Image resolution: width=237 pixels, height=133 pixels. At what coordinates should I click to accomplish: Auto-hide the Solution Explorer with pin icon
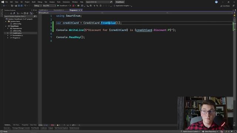34,10
